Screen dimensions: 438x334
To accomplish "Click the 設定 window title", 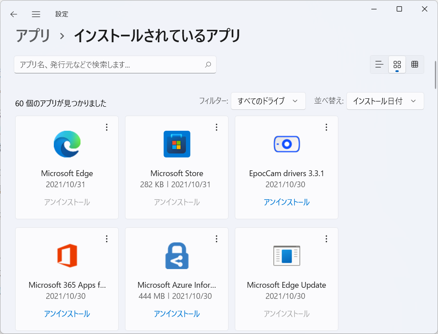I will point(62,14).
